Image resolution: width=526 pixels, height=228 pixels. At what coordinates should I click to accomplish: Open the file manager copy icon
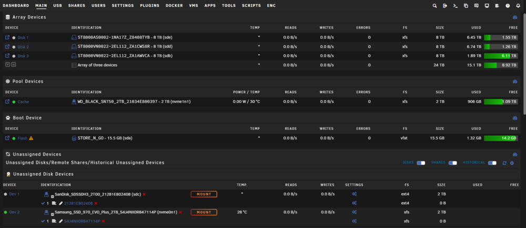466,6
